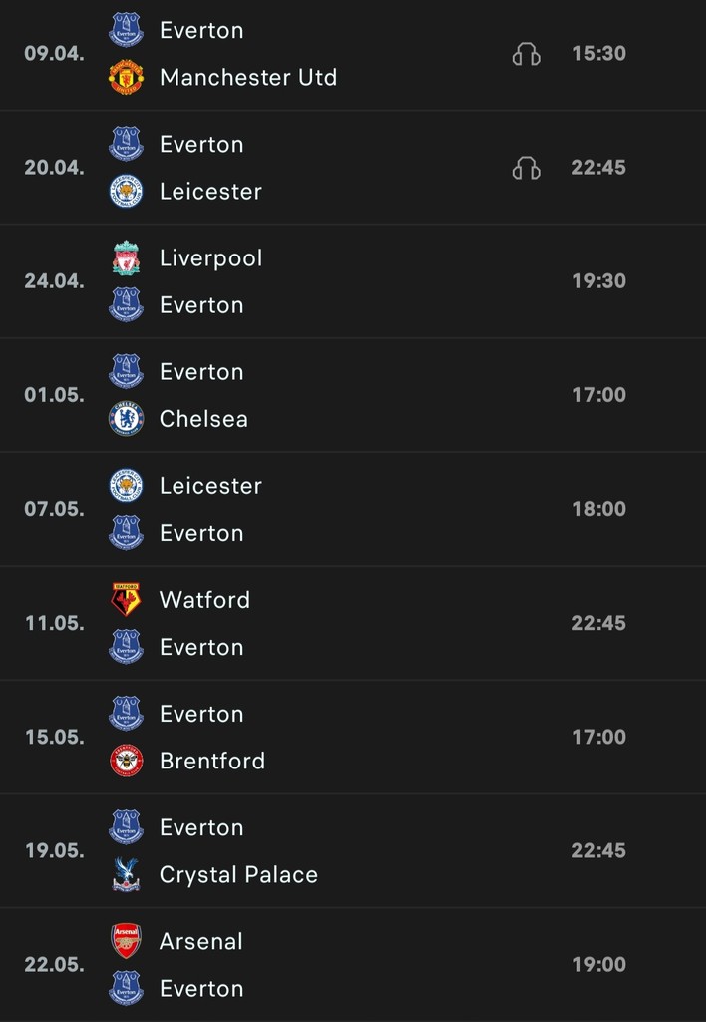Tap the headphones icon for Everton–Leicester match

(527, 168)
